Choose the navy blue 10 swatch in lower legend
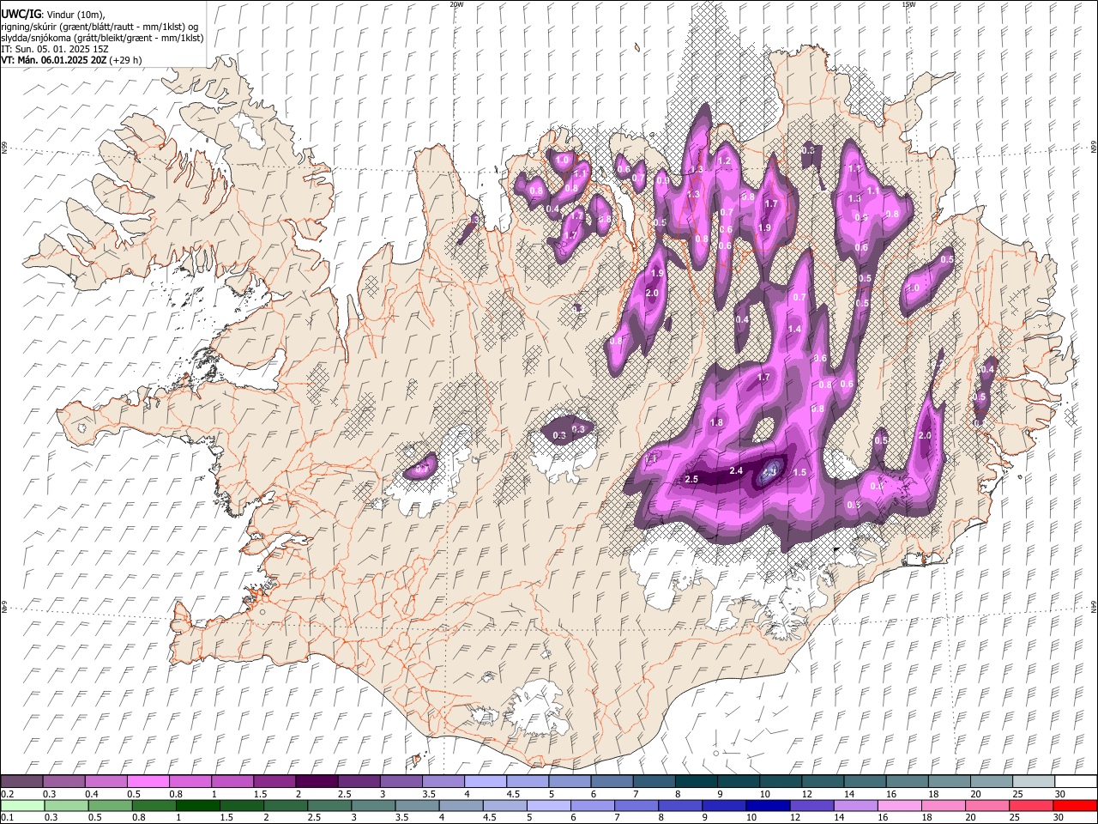The height and width of the screenshot is (824, 1098). click(767, 805)
